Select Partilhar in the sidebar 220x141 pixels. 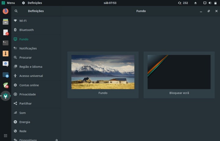25,103
